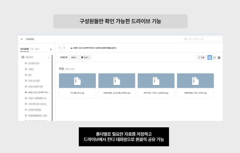Go to next folder with right chevron

click(64, 48)
